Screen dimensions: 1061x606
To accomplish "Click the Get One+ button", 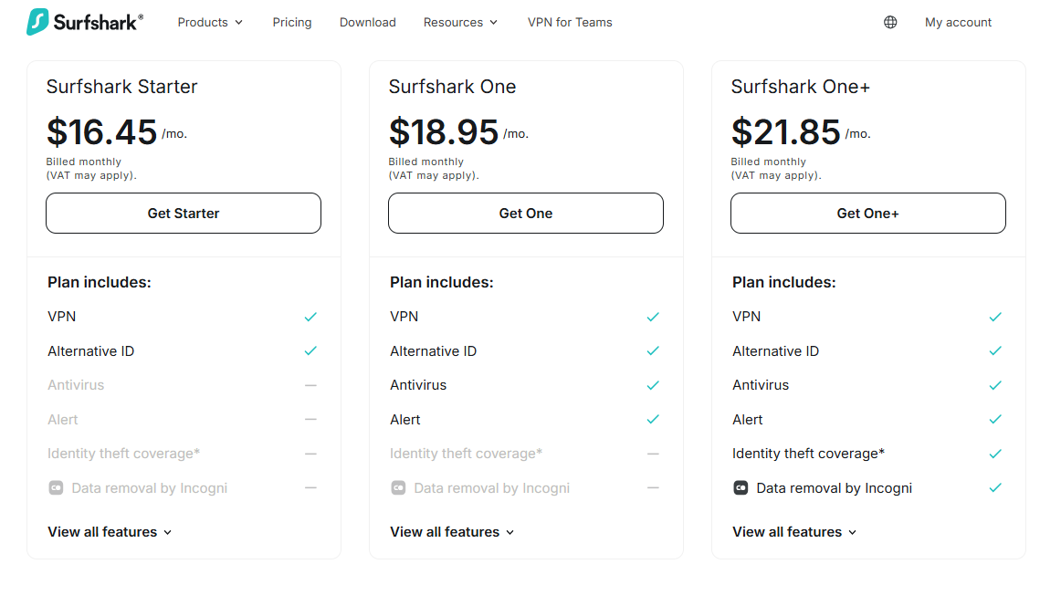I will coord(868,213).
